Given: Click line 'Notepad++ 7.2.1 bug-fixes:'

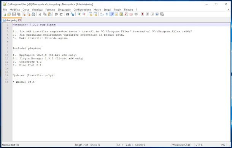Looking at the screenshot, I should click(35, 25).
